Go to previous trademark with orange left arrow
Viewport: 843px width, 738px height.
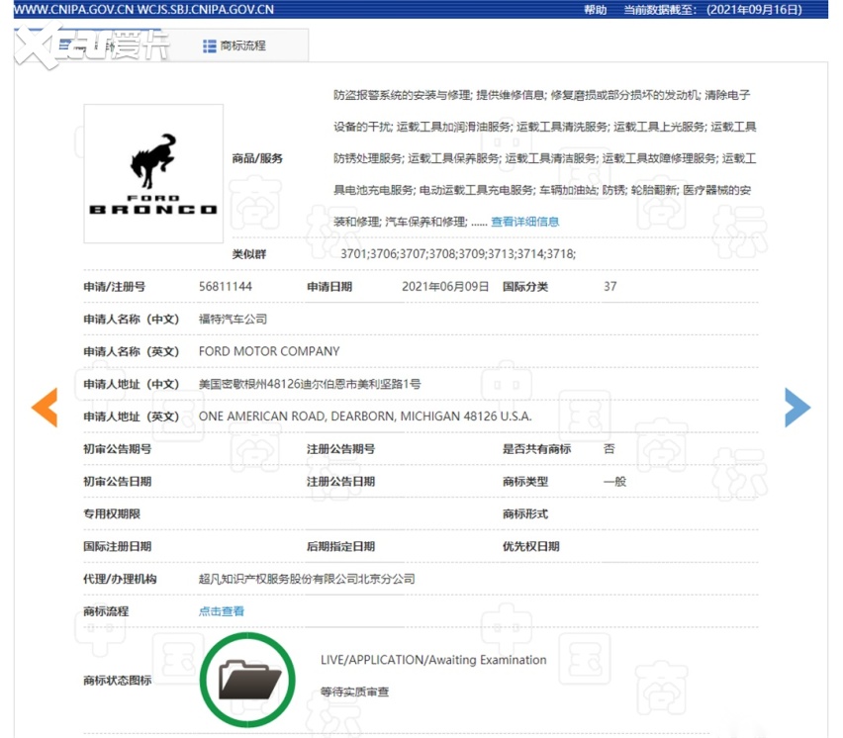pyautogui.click(x=45, y=408)
